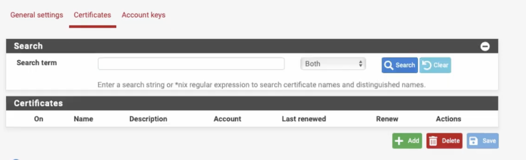Click the 'On' column header

pyautogui.click(x=39, y=119)
